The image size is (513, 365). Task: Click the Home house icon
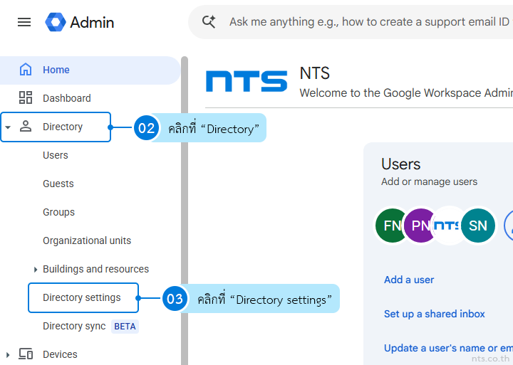[x=26, y=70]
